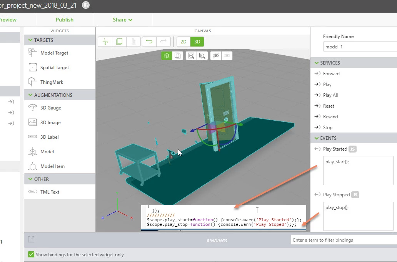Open the Share dropdown menu
The height and width of the screenshot is (262, 397).
[123, 20]
